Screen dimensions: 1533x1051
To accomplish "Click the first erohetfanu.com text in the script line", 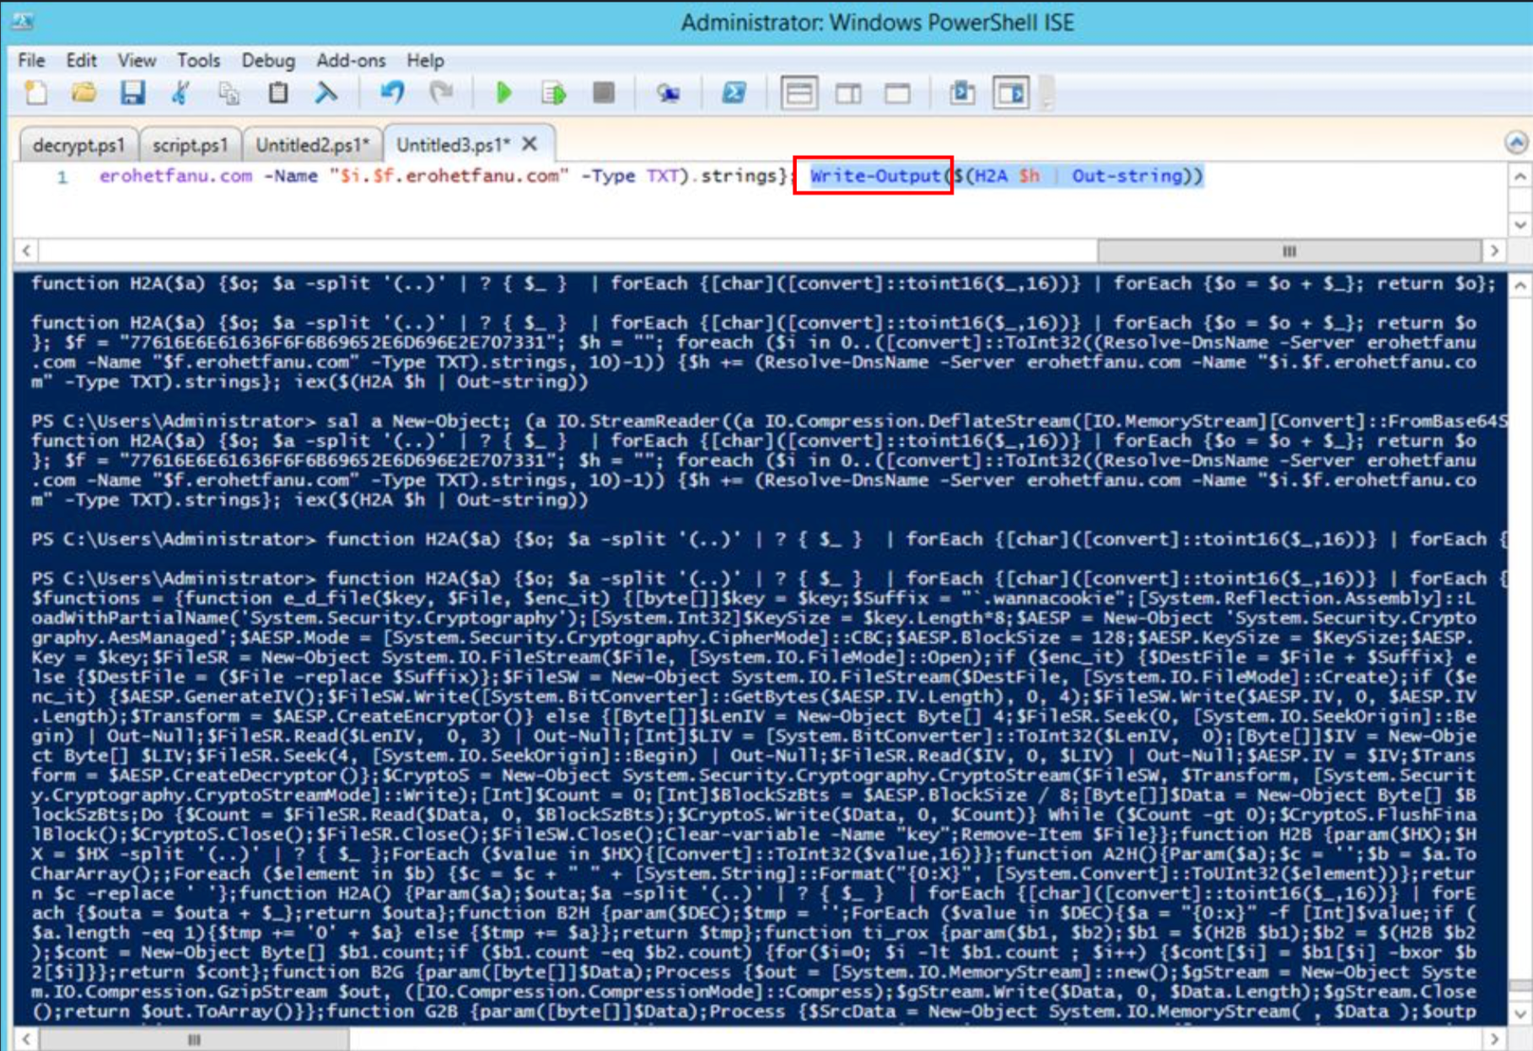I will pyautogui.click(x=175, y=175).
